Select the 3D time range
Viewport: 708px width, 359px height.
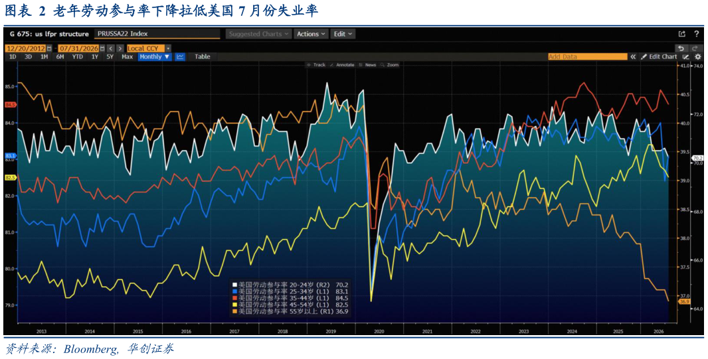(x=28, y=57)
